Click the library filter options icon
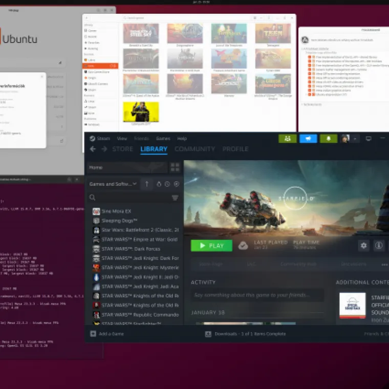 (x=175, y=198)
